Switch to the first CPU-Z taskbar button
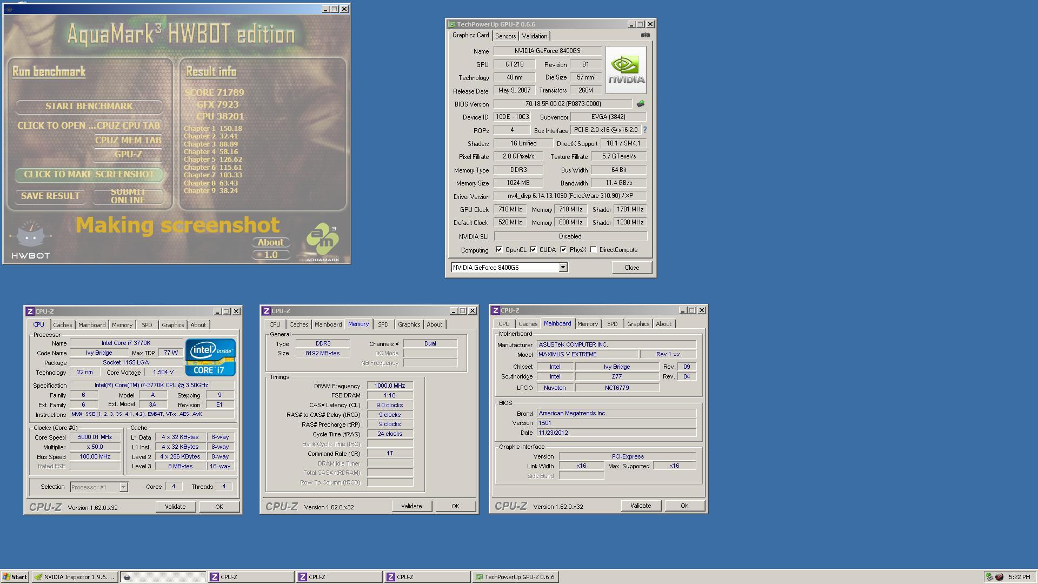Image resolution: width=1038 pixels, height=584 pixels. click(x=251, y=577)
